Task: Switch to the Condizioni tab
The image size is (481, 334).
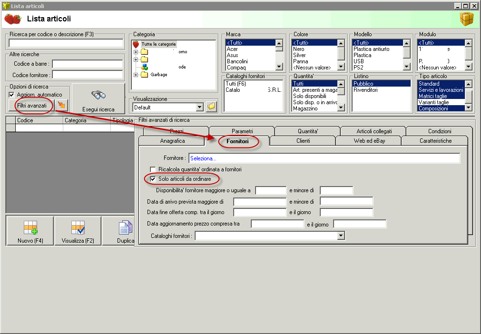Action: pos(440,131)
